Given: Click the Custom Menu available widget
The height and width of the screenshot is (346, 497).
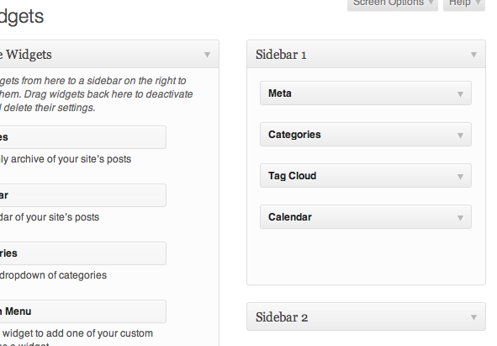Looking at the screenshot, I should (82, 311).
